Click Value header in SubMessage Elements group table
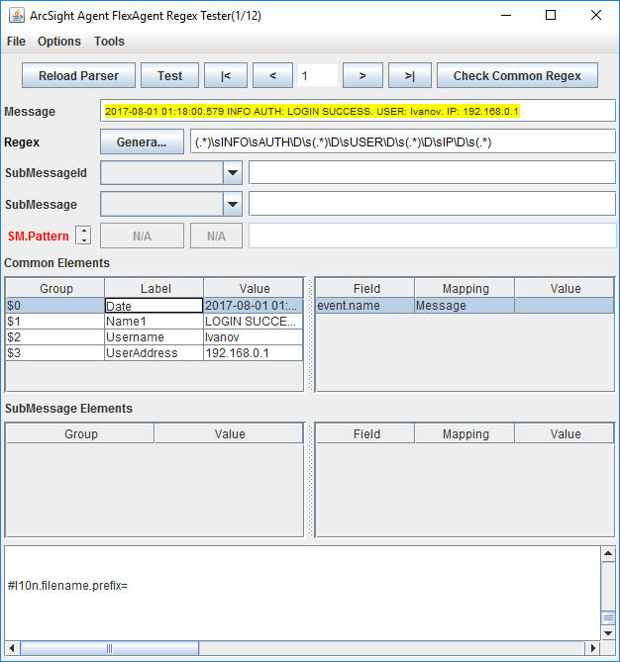Screen dimensions: 620x662 (229, 433)
